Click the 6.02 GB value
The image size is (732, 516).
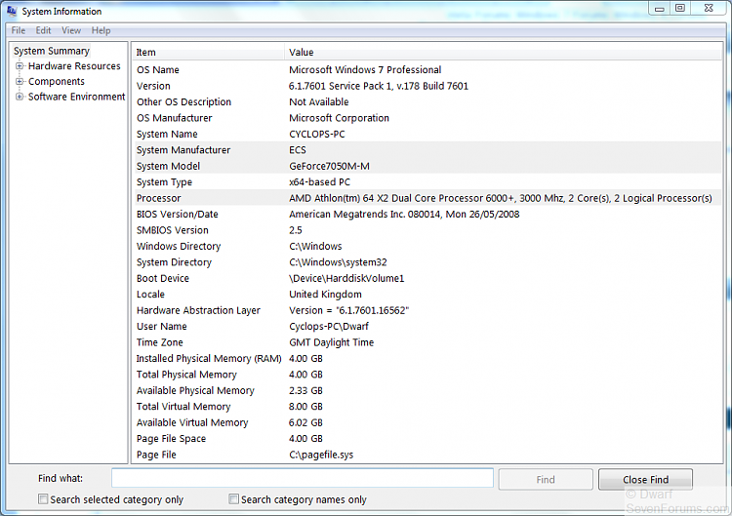(x=305, y=422)
